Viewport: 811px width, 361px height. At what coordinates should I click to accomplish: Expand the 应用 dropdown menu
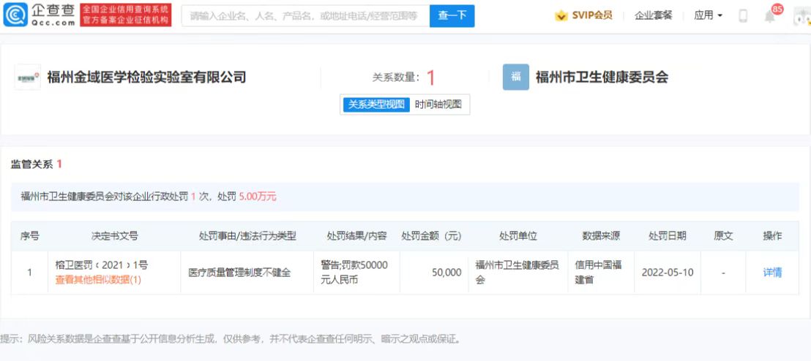coord(708,15)
